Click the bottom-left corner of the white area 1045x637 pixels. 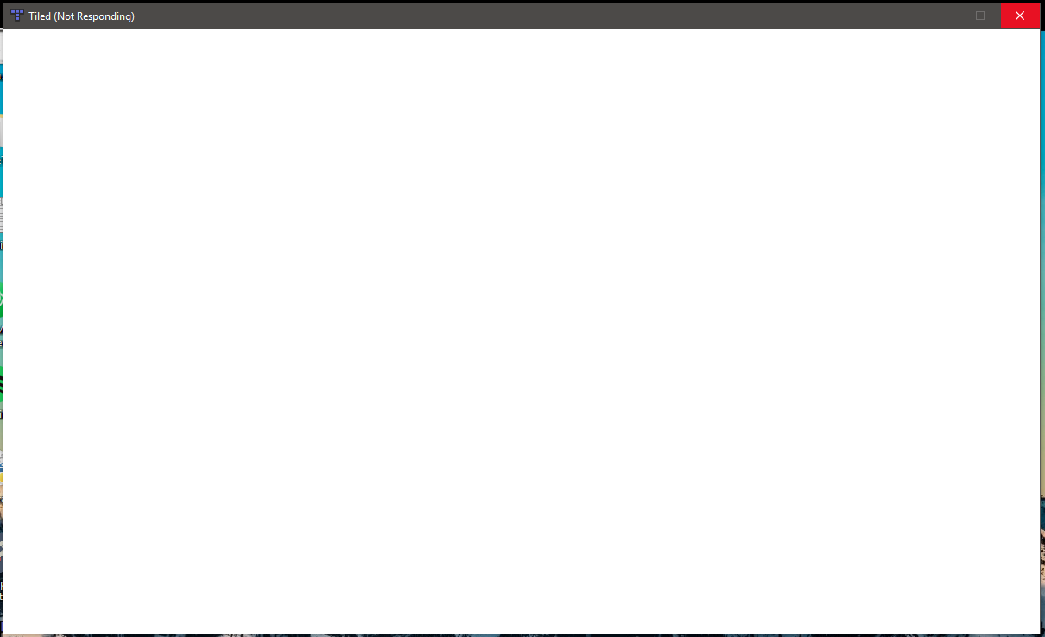pyautogui.click(x=12, y=625)
